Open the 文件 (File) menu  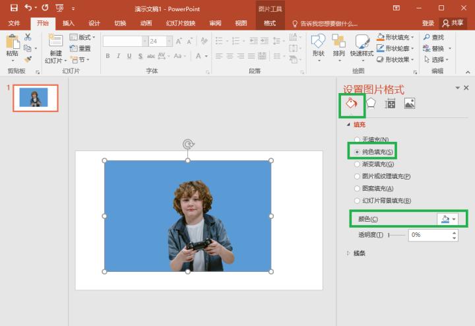[x=14, y=23]
